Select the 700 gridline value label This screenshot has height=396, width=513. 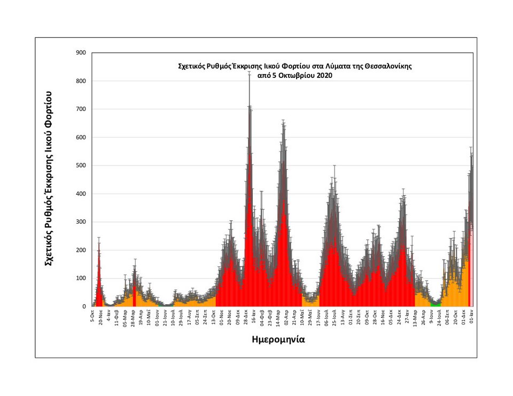pos(82,109)
